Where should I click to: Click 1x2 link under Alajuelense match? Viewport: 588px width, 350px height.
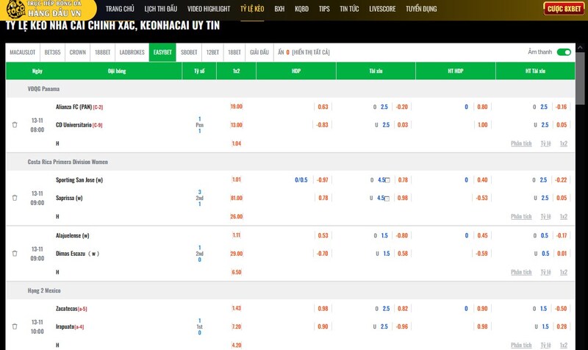click(x=564, y=272)
